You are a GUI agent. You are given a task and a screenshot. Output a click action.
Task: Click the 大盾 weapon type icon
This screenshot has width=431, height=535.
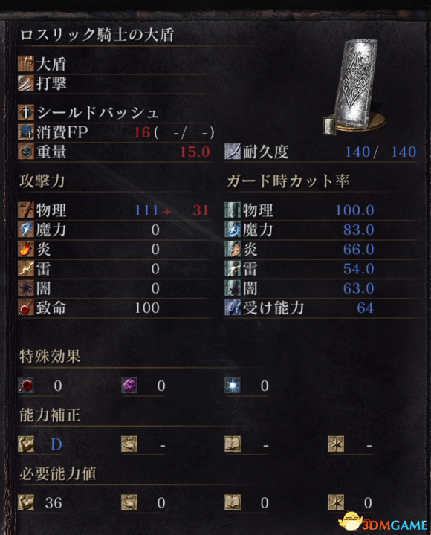click(x=26, y=63)
